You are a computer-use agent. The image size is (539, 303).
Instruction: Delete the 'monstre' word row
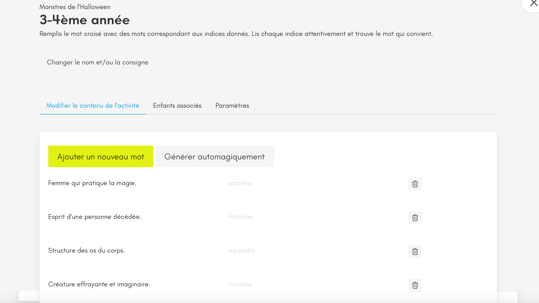(x=415, y=285)
